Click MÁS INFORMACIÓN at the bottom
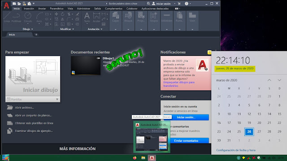 [78, 148]
